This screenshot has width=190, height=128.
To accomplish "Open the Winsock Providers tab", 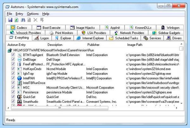I will (26, 33).
